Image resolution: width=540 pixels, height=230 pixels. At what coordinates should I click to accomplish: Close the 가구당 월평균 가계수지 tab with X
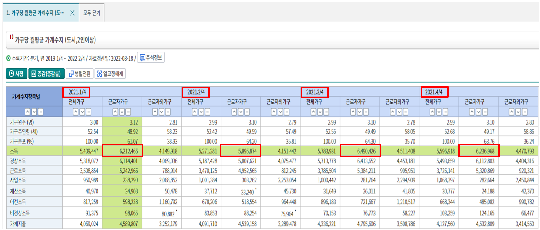(72, 13)
